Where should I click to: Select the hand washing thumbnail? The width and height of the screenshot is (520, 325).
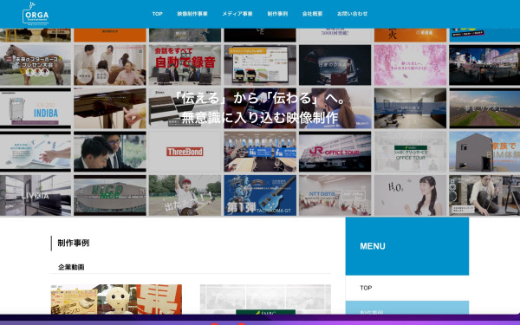click(36, 152)
